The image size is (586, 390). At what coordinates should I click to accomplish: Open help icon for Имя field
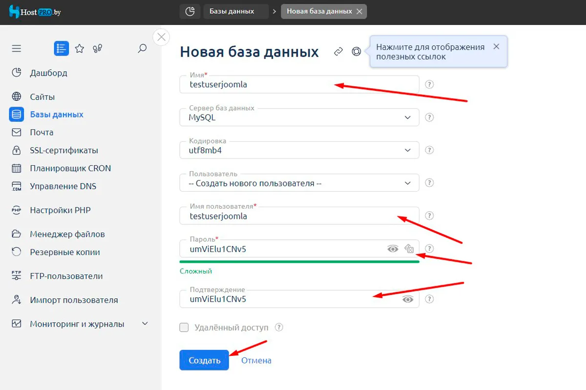[429, 84]
